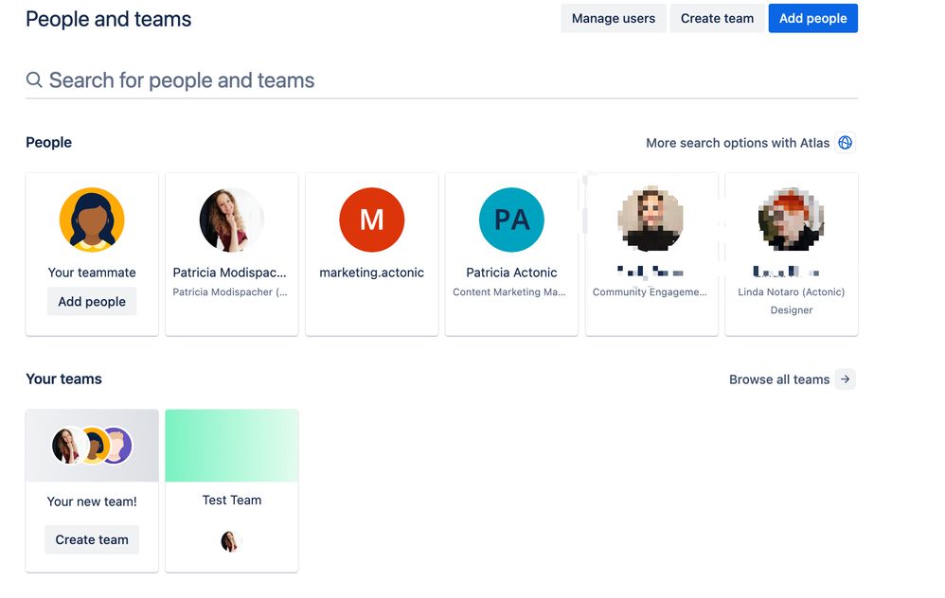The width and height of the screenshot is (945, 598).
Task: Open the Atlas globe icon
Action: click(845, 142)
